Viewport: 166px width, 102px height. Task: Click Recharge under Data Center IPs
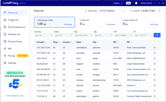(x=154, y=24)
